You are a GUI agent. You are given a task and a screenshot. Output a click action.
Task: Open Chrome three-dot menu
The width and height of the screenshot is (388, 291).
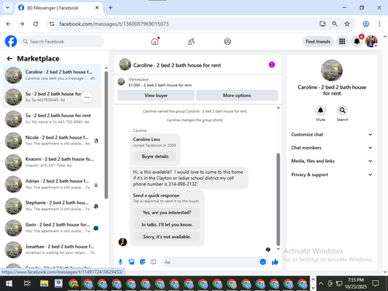coord(379,24)
